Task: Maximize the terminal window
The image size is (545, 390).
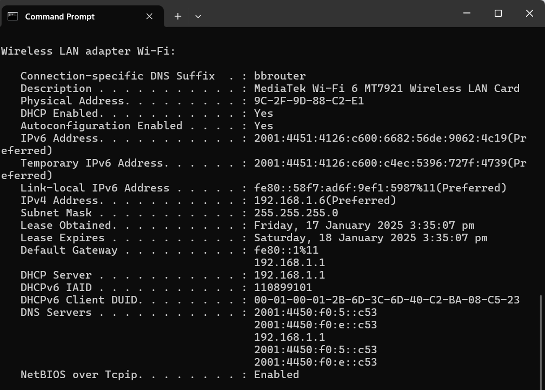Action: 498,14
